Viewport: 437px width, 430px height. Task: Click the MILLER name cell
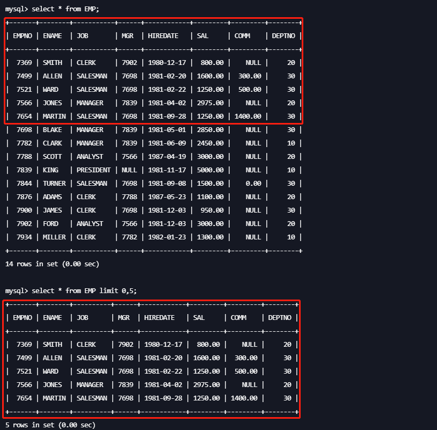[x=54, y=237]
